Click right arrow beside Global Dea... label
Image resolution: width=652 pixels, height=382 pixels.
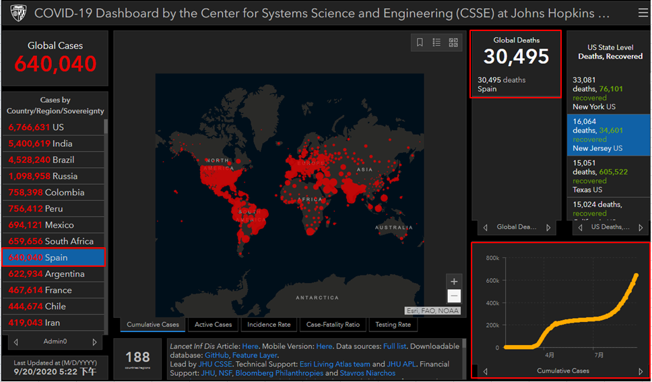point(548,228)
